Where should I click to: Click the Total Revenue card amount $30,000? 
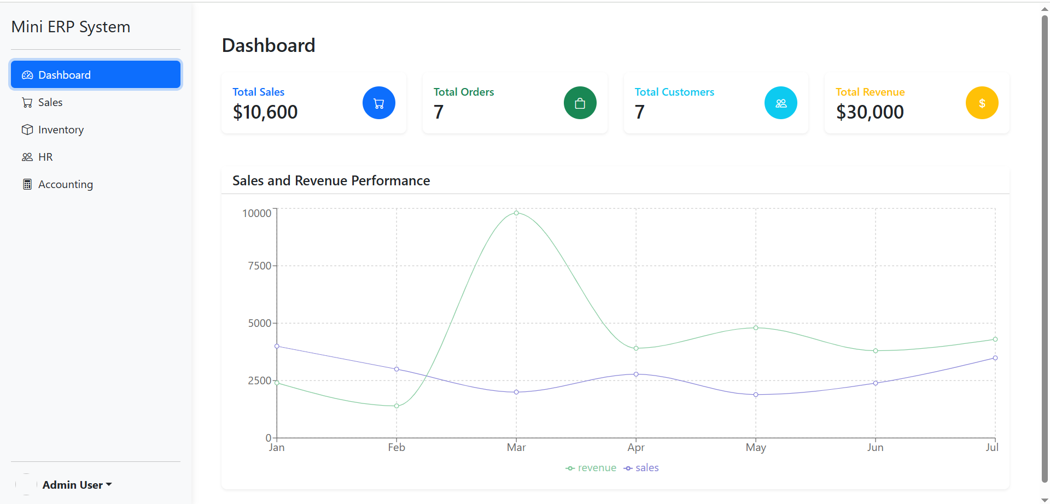[870, 112]
